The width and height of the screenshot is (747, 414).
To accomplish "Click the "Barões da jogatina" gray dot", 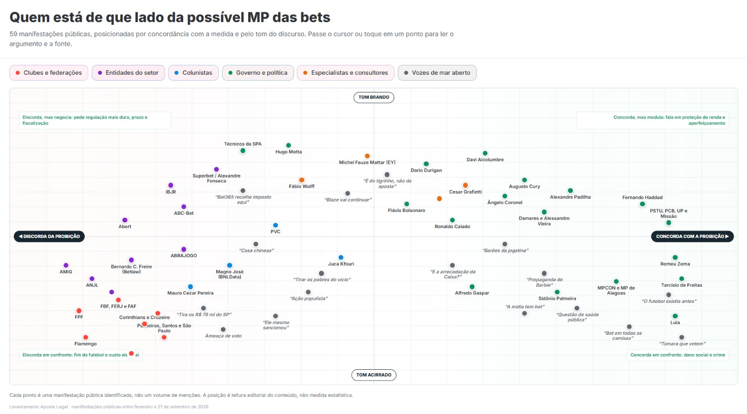I will pos(505,244).
